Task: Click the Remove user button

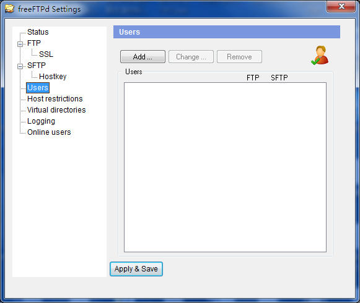Action: (239, 57)
